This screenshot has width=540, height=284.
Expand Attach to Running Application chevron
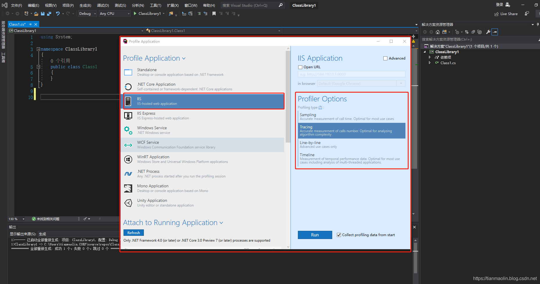pyautogui.click(x=221, y=223)
